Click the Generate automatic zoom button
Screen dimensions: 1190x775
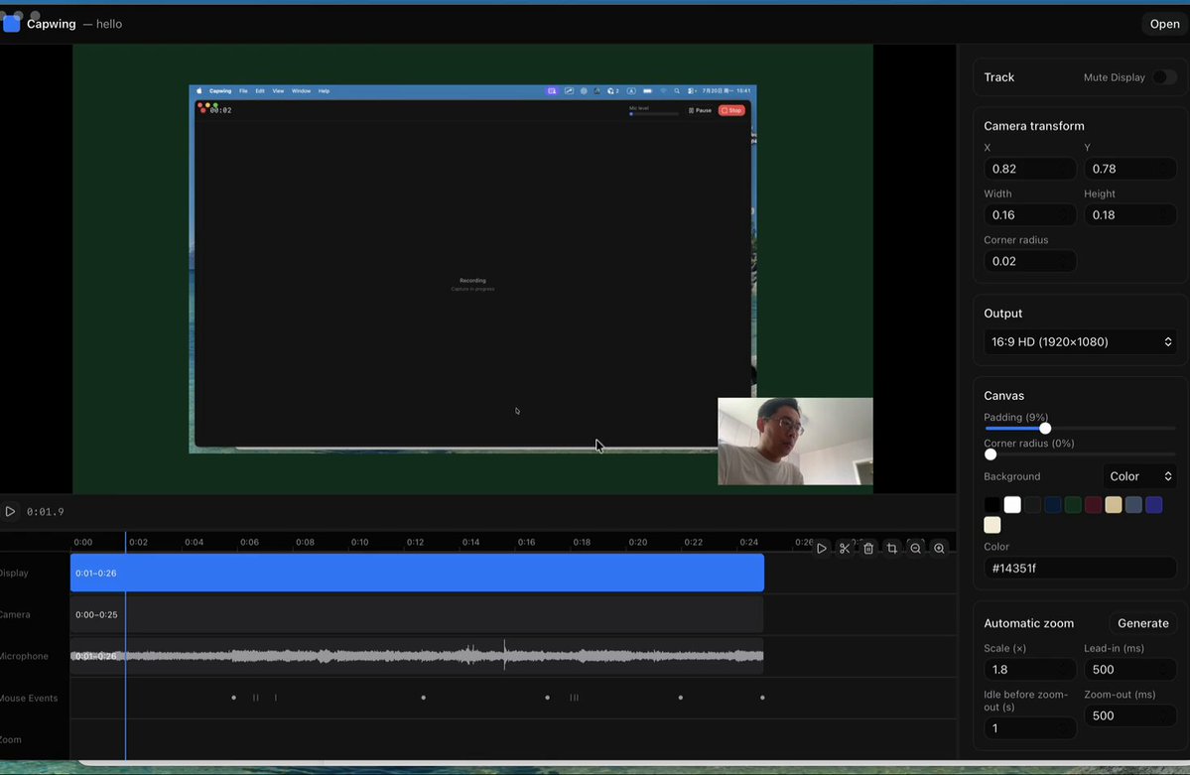coord(1143,623)
